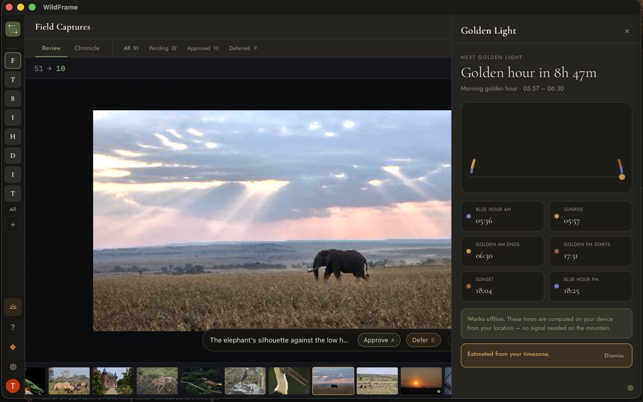Click the Golden AM Ends 06:30 card
The image size is (643, 402).
pyautogui.click(x=502, y=251)
